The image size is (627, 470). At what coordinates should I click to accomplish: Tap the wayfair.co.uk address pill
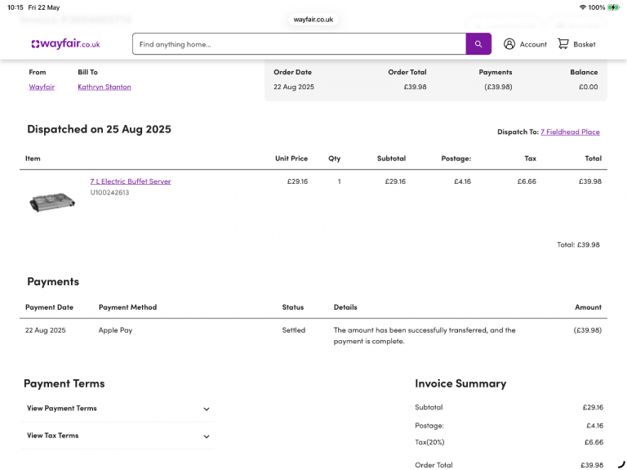pos(313,20)
